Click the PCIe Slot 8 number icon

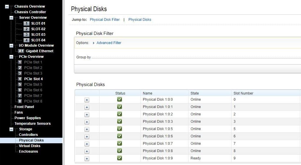point(20,101)
